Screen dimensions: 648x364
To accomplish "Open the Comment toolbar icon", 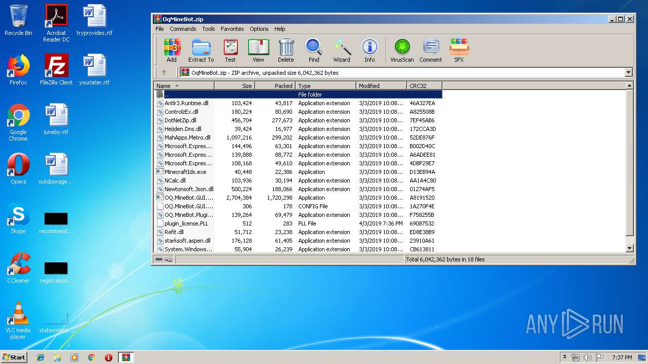I will [431, 51].
